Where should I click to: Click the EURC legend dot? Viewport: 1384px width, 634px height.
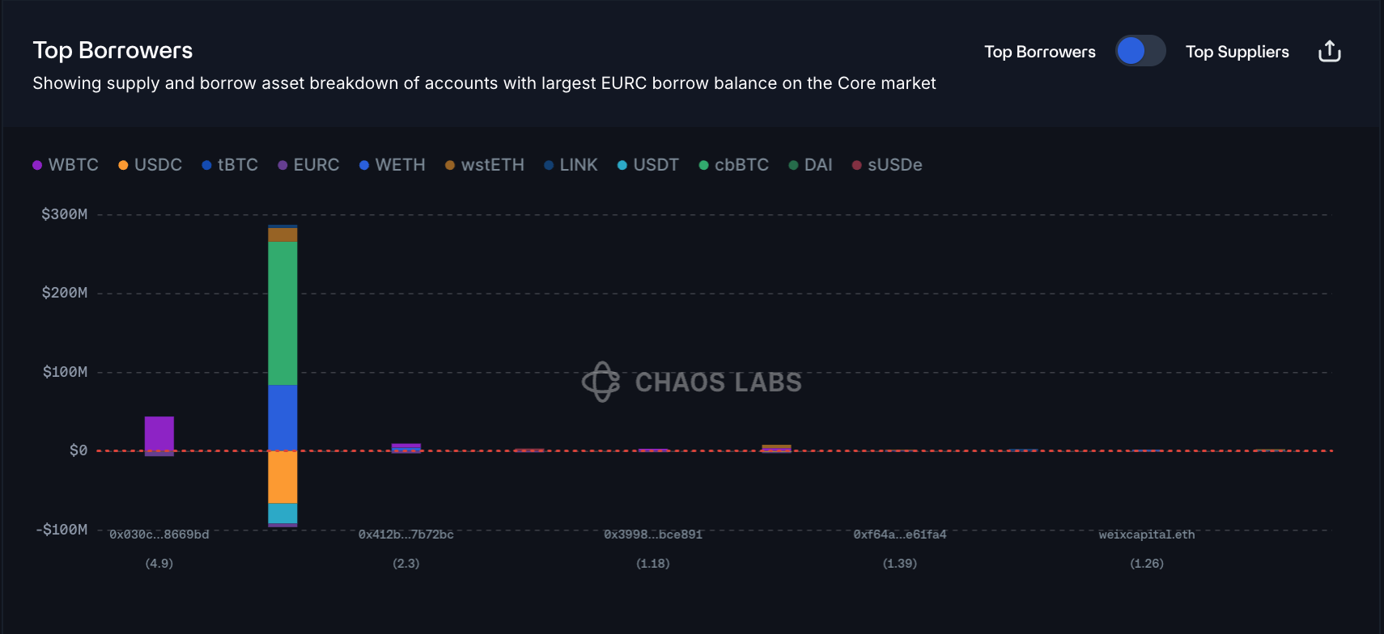[x=282, y=165]
